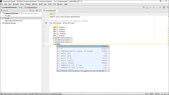Open the Tools menu
The image size is (169, 95).
point(50,4)
